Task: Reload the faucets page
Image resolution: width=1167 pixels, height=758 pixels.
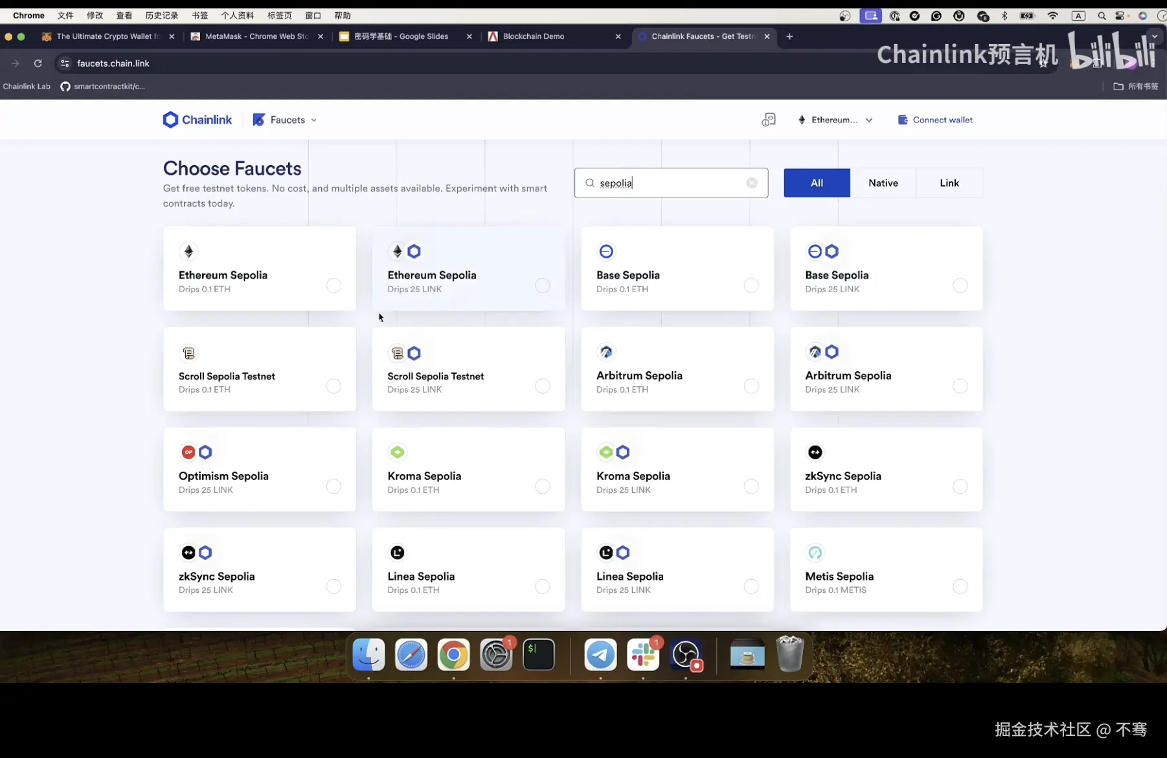Action: click(38, 63)
